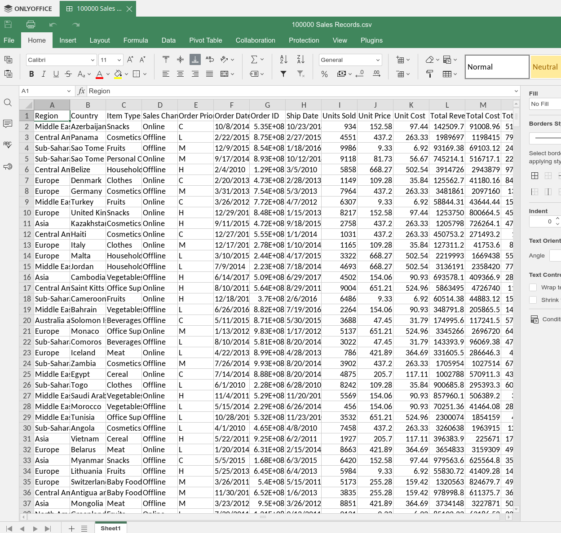The width and height of the screenshot is (561, 533).
Task: Switch to the Collaboration tab
Action: pos(256,40)
